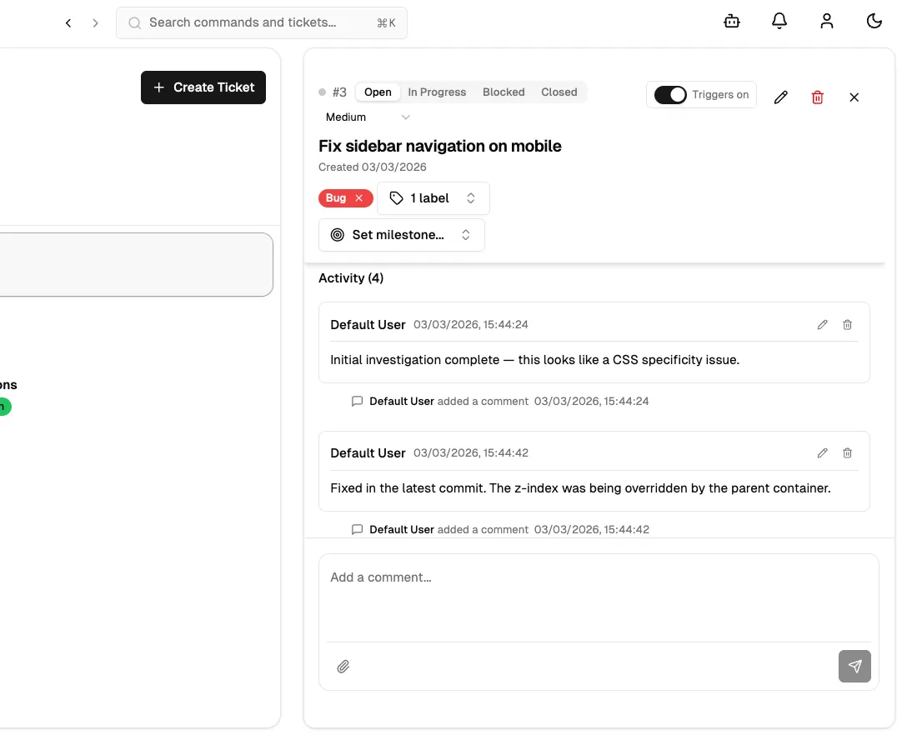The height and width of the screenshot is (750, 917).
Task: Toggle the Triggers on switch off
Action: [x=669, y=94]
